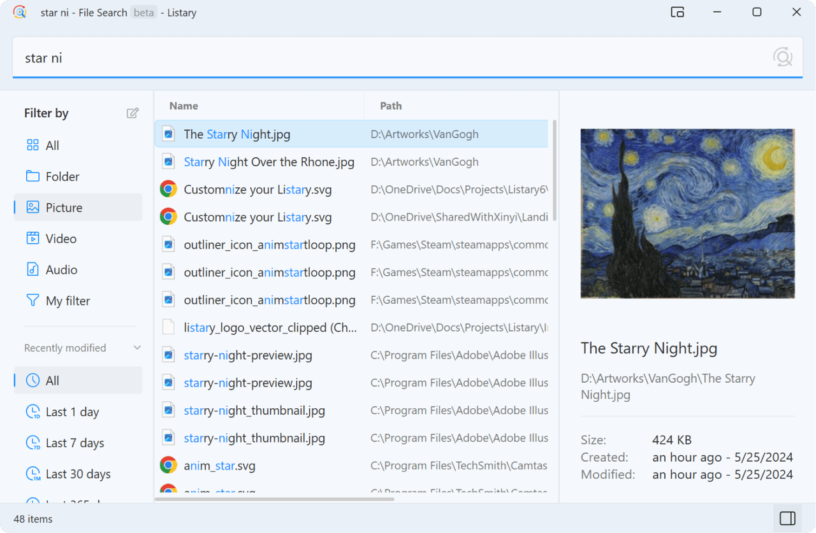Click Chrome icon of anim_star.svg
Viewport: 816px width, 533px height.
click(x=168, y=465)
